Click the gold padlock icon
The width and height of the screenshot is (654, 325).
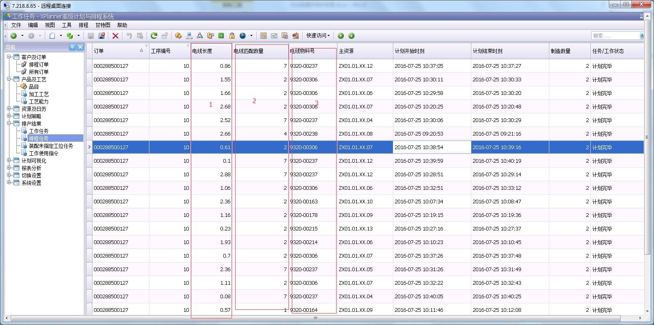click(232, 36)
